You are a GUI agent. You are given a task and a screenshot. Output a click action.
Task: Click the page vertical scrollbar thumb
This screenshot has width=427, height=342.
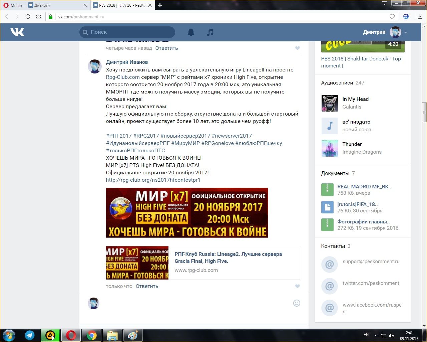click(424, 112)
